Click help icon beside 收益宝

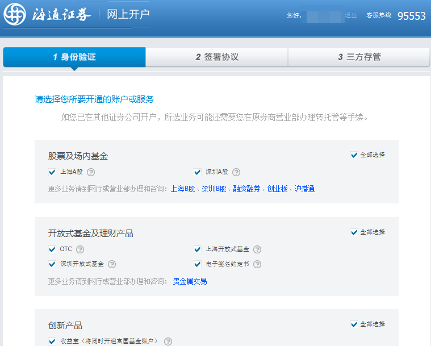(x=168, y=341)
